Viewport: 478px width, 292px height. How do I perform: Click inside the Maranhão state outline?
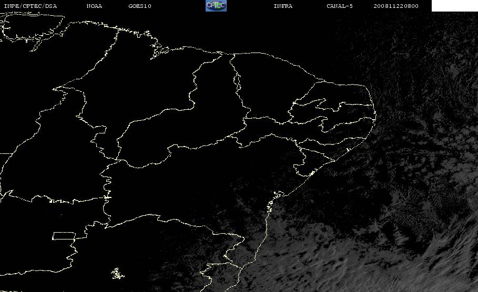coord(137,79)
